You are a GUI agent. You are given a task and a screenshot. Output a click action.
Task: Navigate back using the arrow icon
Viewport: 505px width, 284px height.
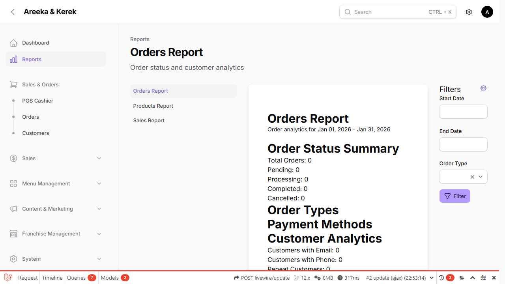[13, 12]
